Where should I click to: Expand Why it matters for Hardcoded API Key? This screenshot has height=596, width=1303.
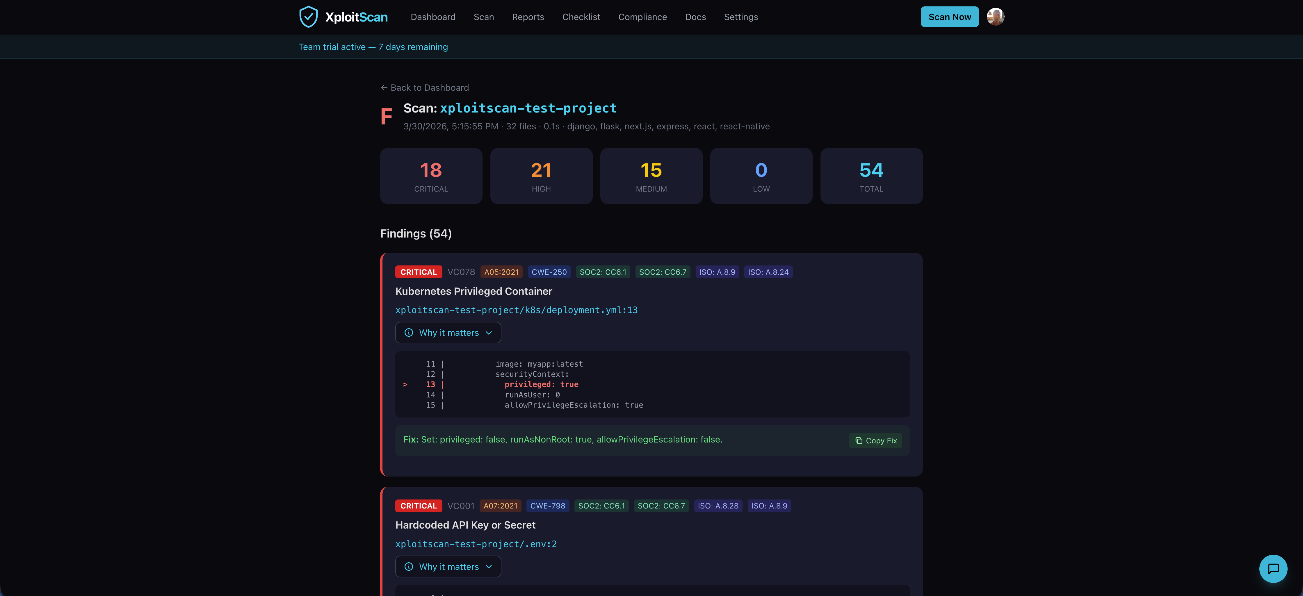(x=448, y=567)
